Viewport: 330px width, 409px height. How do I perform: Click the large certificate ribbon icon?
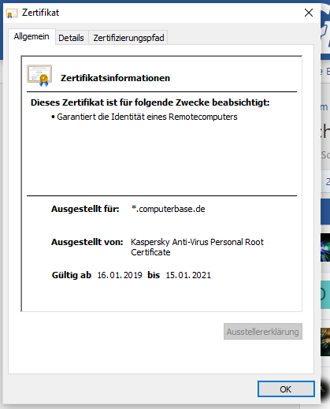39,76
